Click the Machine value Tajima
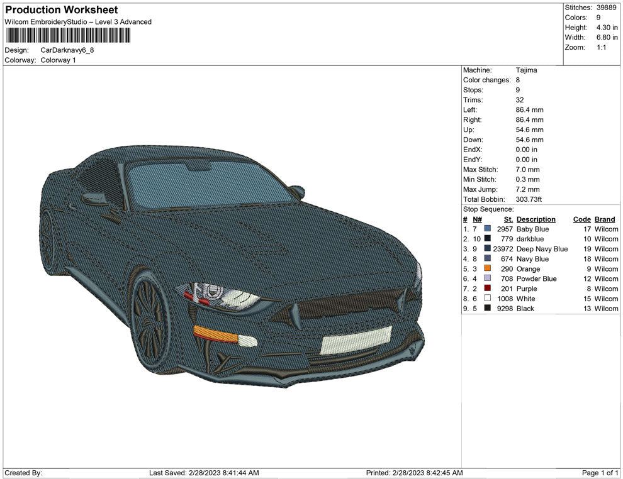The height and width of the screenshot is (479, 623). click(526, 70)
